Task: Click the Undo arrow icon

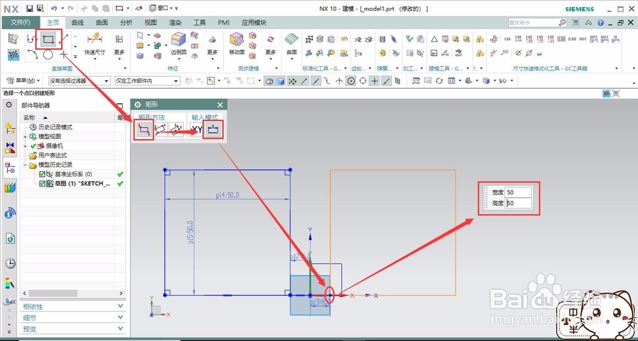Action: (x=54, y=8)
